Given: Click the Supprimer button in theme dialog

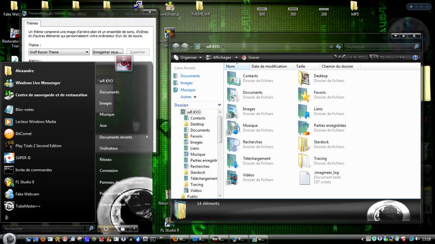Looking at the screenshot, I should click(138, 52).
